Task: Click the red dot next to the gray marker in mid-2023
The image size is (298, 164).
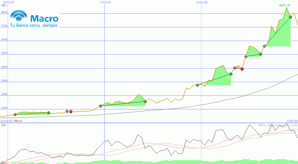Action: 71,111
